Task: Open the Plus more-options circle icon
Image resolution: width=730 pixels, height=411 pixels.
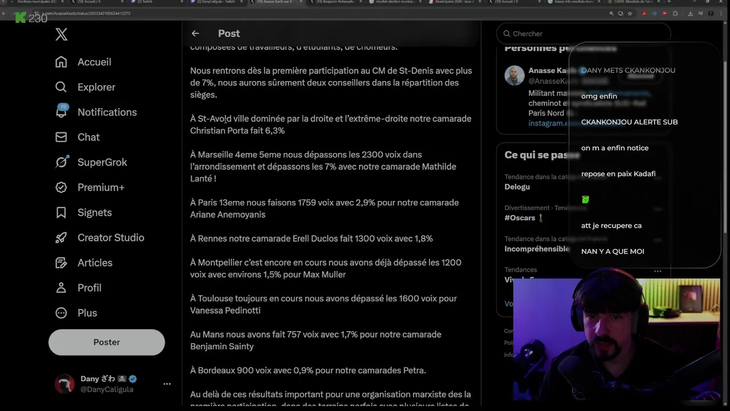Action: (61, 313)
